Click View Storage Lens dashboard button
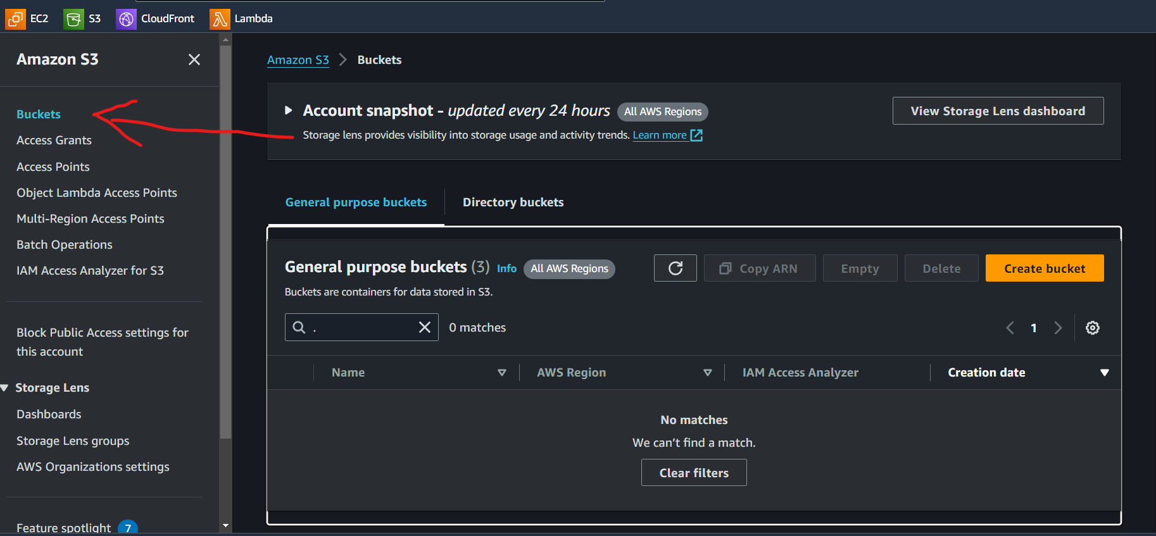Screen dimensions: 1156x536 [998, 111]
